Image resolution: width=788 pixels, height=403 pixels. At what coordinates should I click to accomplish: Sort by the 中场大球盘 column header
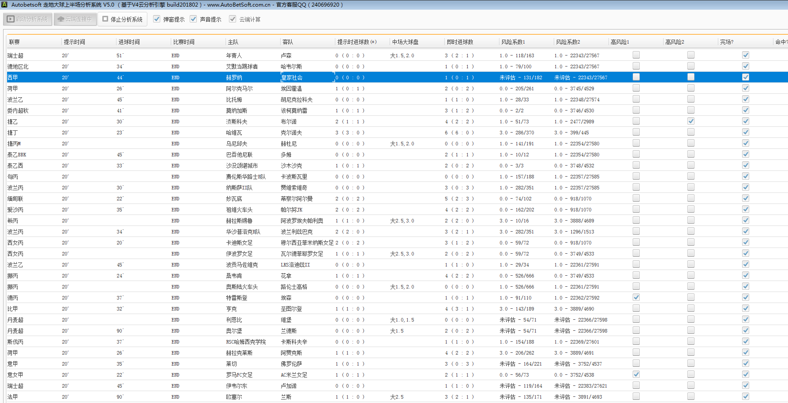[x=405, y=42]
